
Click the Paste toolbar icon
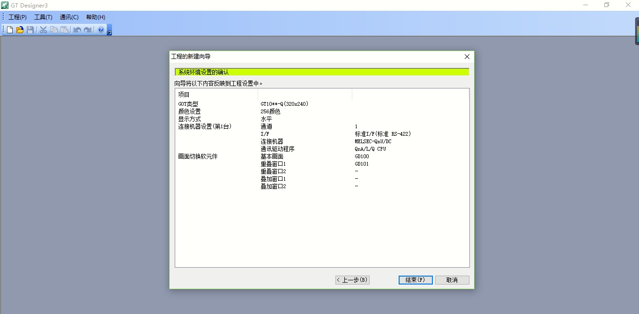coord(64,29)
